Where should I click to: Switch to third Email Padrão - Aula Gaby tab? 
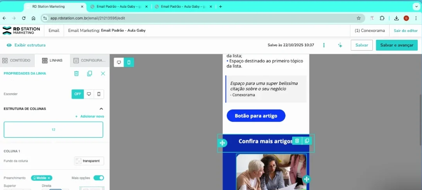point(183,7)
